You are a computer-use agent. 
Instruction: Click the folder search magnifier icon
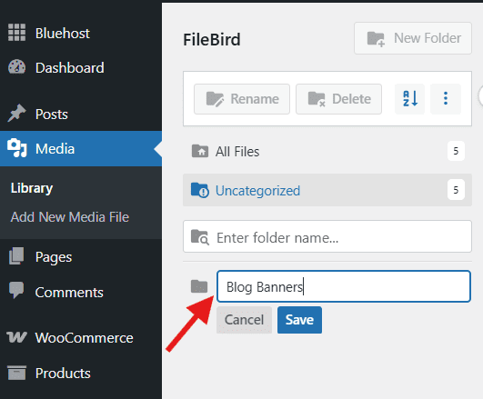point(200,237)
